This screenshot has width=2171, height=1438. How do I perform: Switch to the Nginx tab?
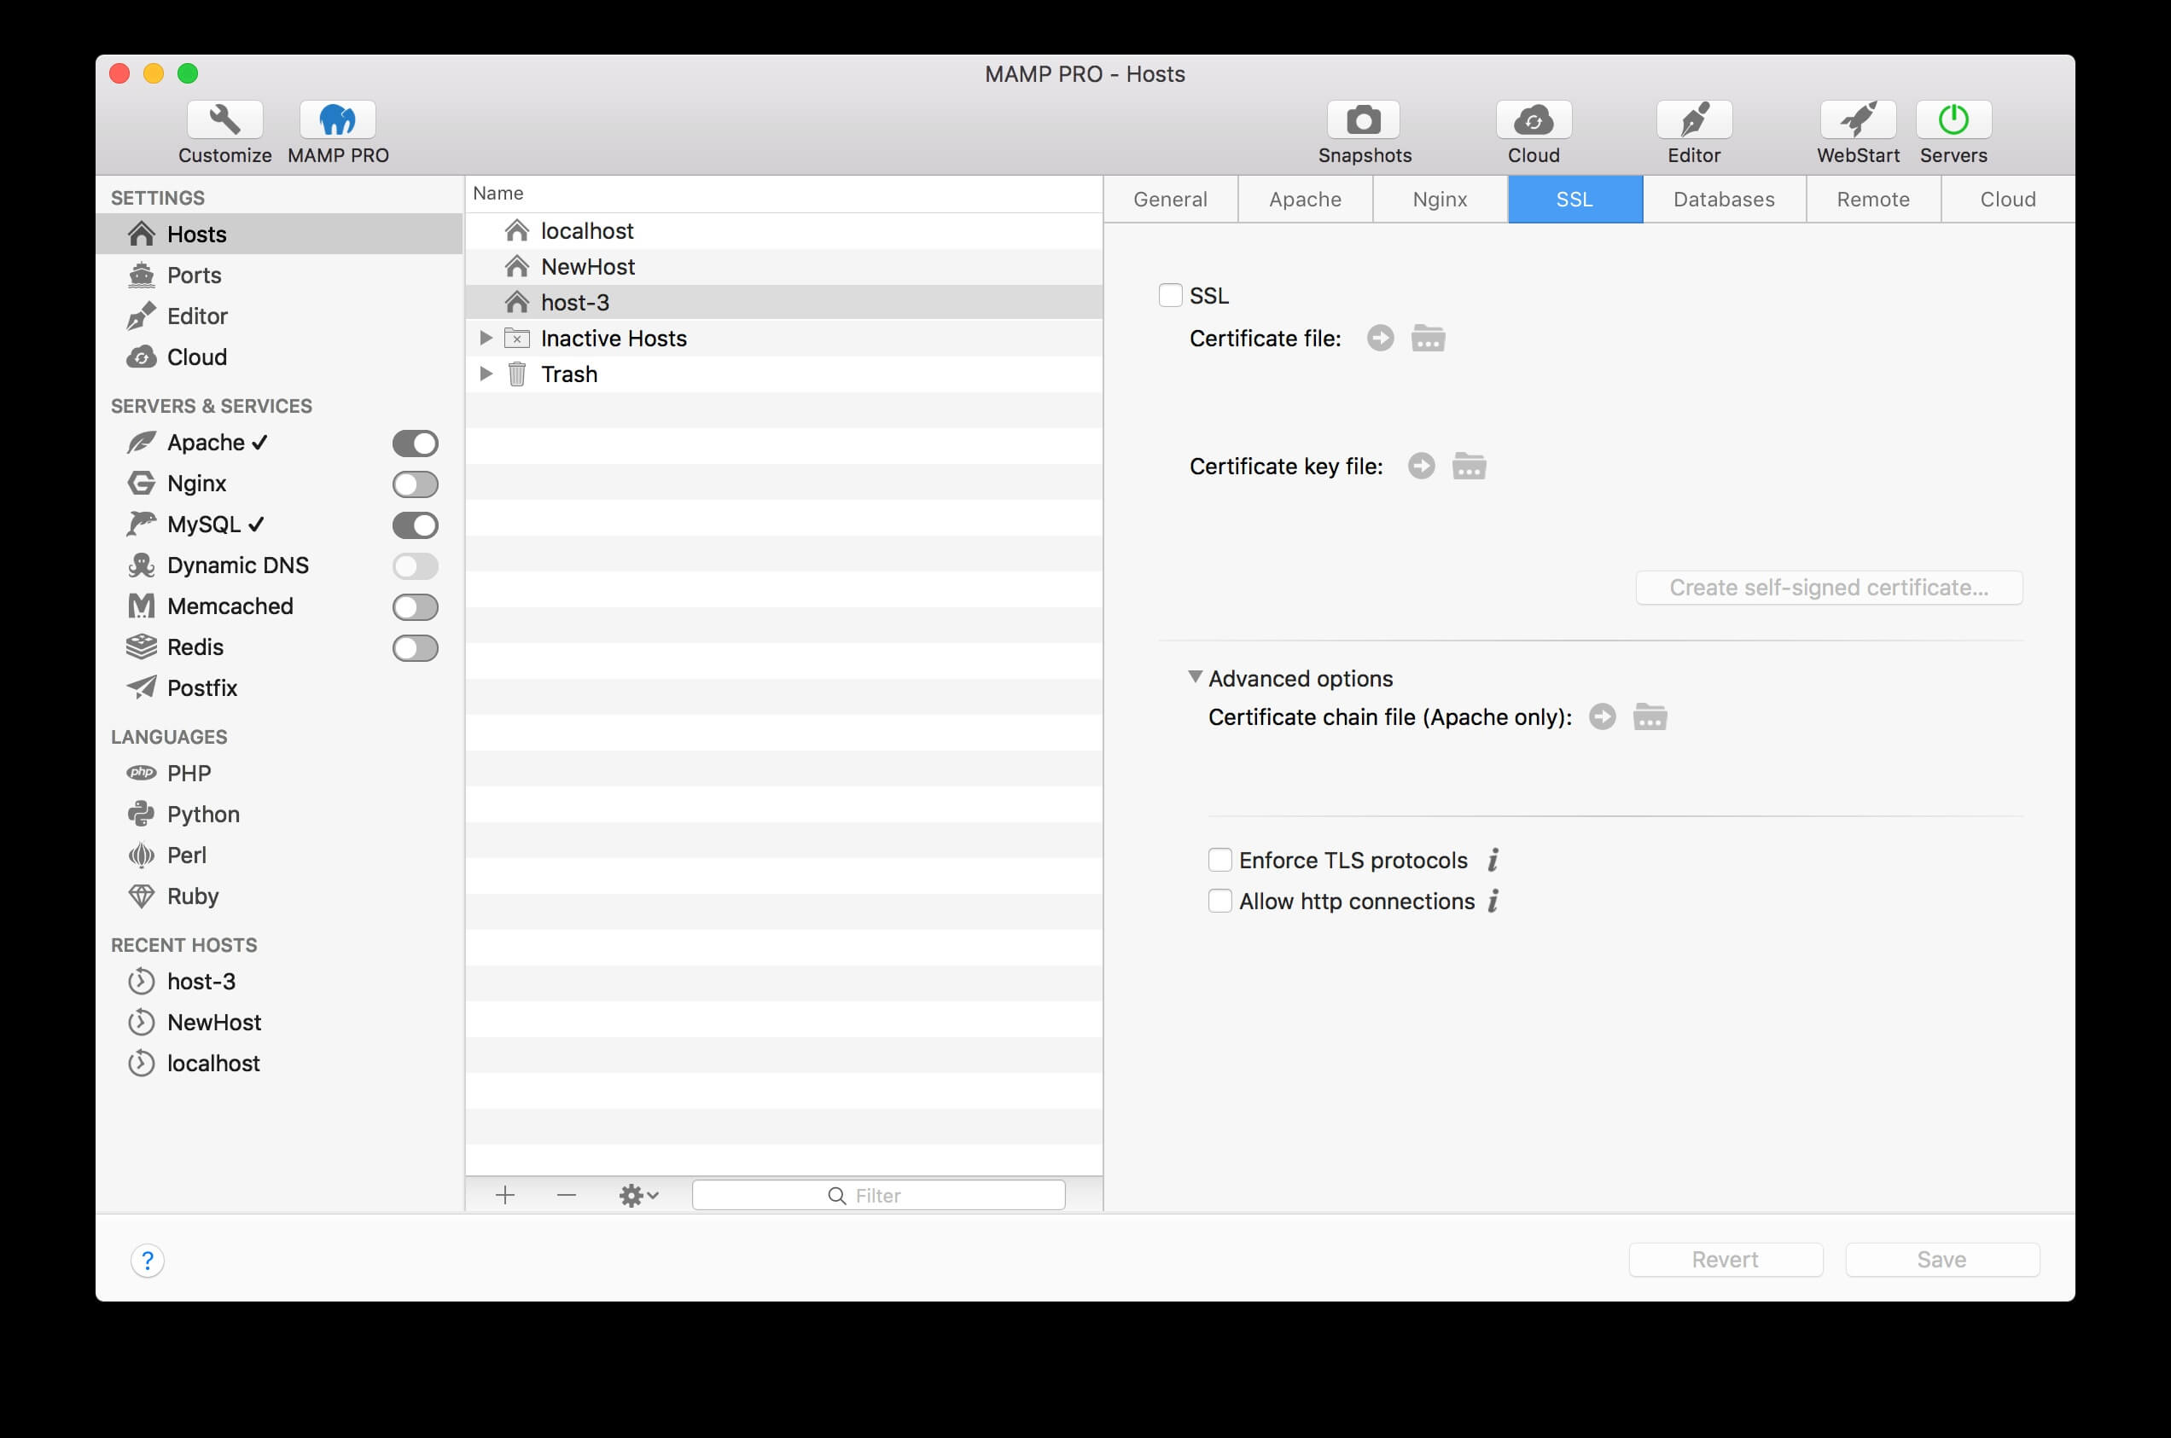click(x=1440, y=199)
